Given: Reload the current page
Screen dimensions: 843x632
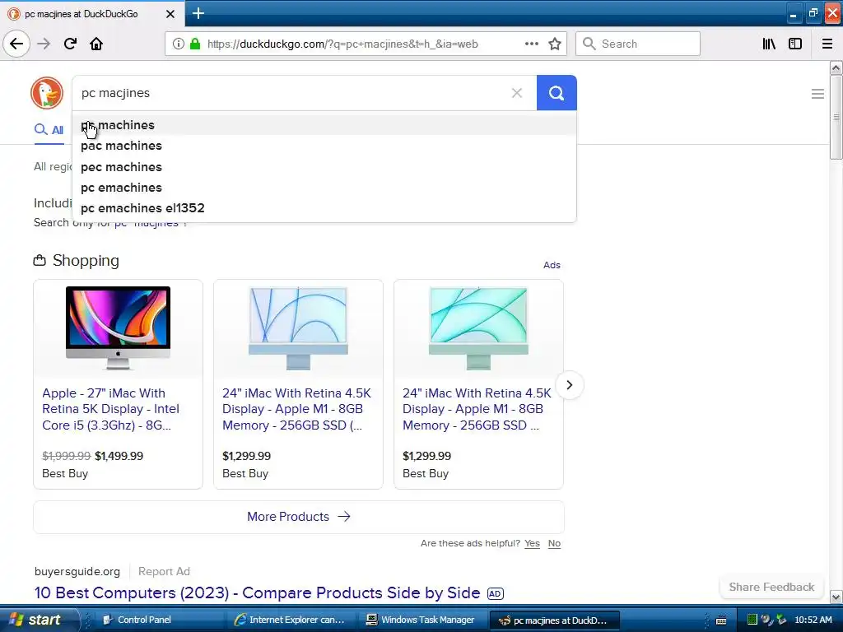Looking at the screenshot, I should 70,44.
